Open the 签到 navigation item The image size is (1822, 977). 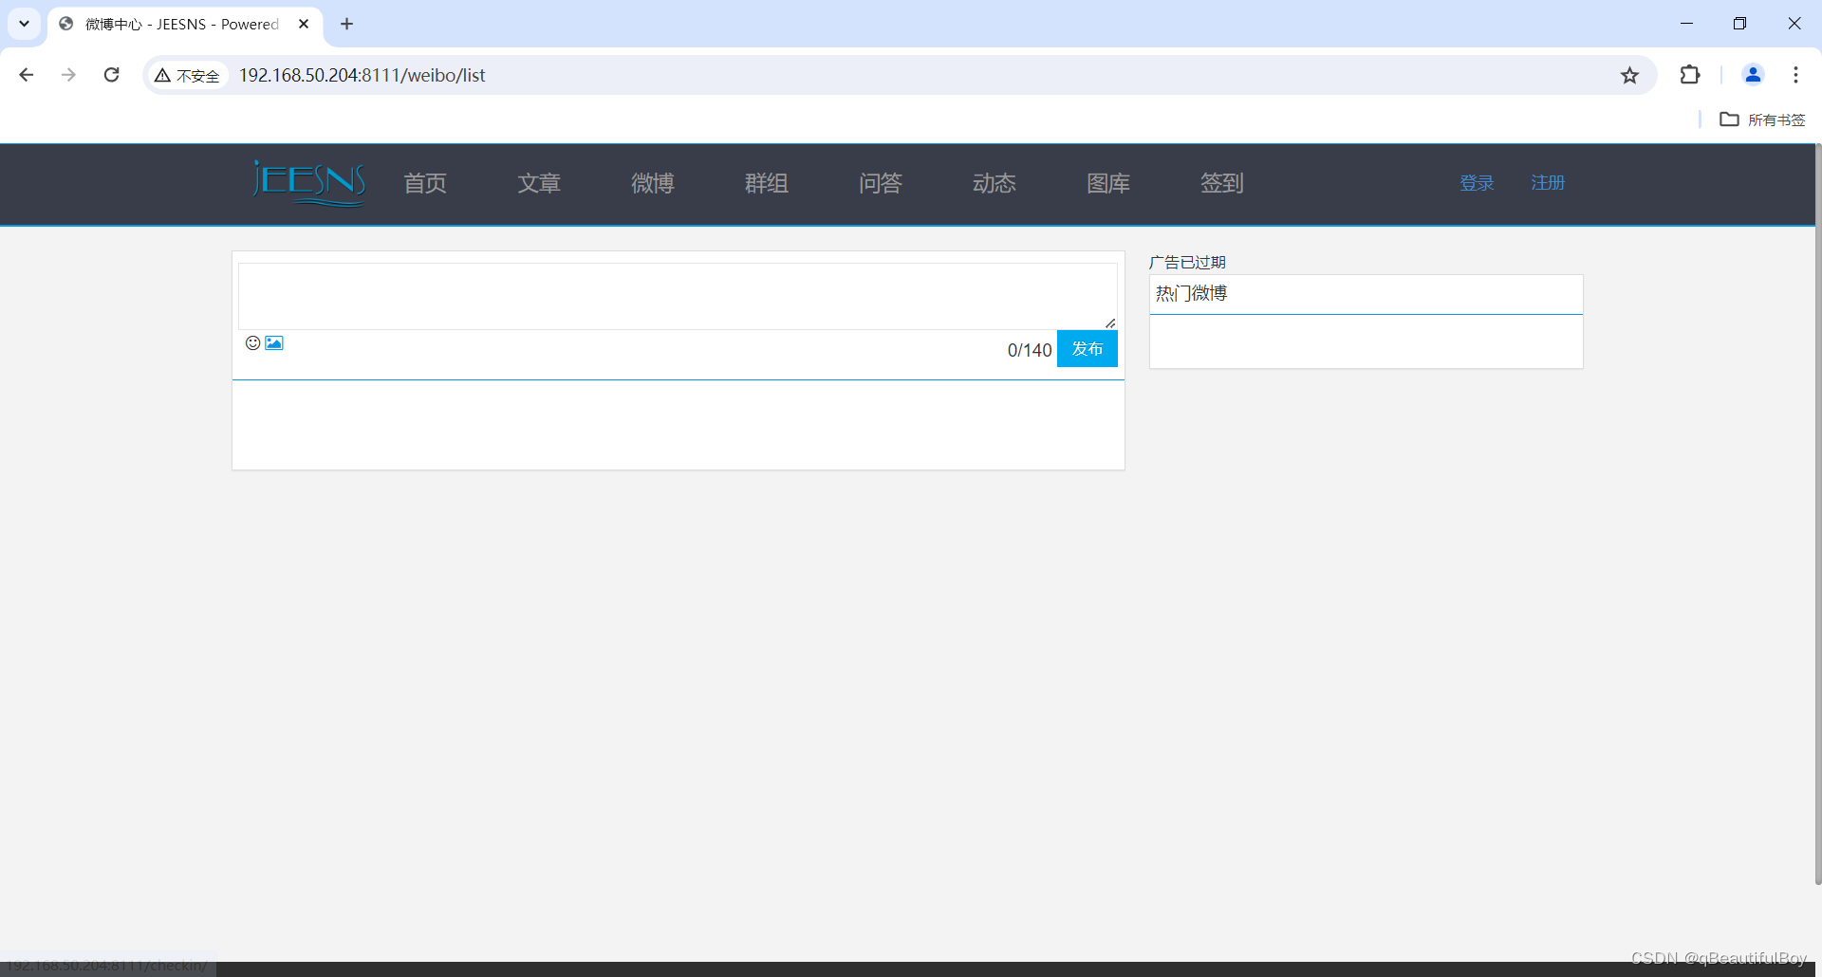[x=1222, y=183]
